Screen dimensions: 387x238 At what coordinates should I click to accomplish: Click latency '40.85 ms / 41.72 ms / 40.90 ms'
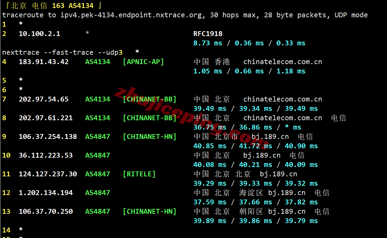point(255,146)
